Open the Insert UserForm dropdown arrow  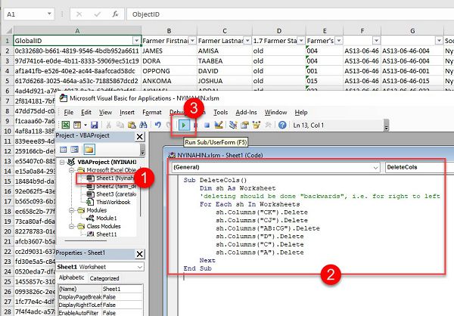click(x=86, y=125)
